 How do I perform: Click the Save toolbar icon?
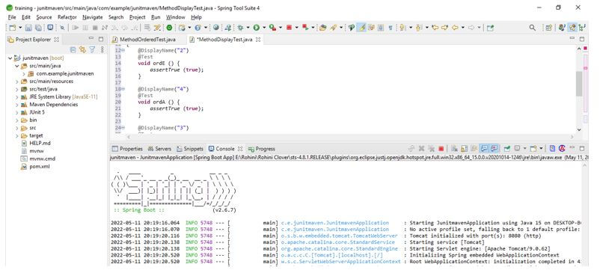28,28
